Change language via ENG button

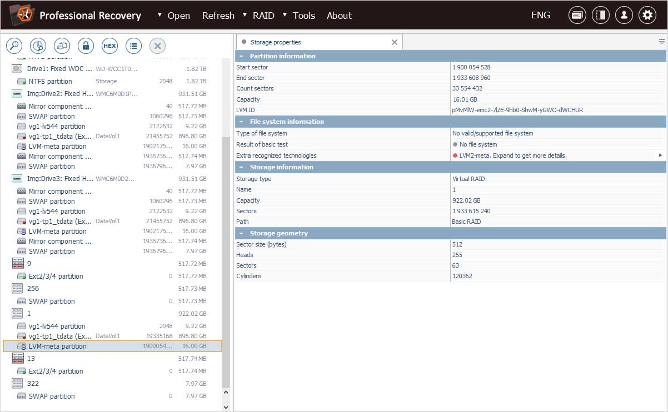tap(540, 16)
